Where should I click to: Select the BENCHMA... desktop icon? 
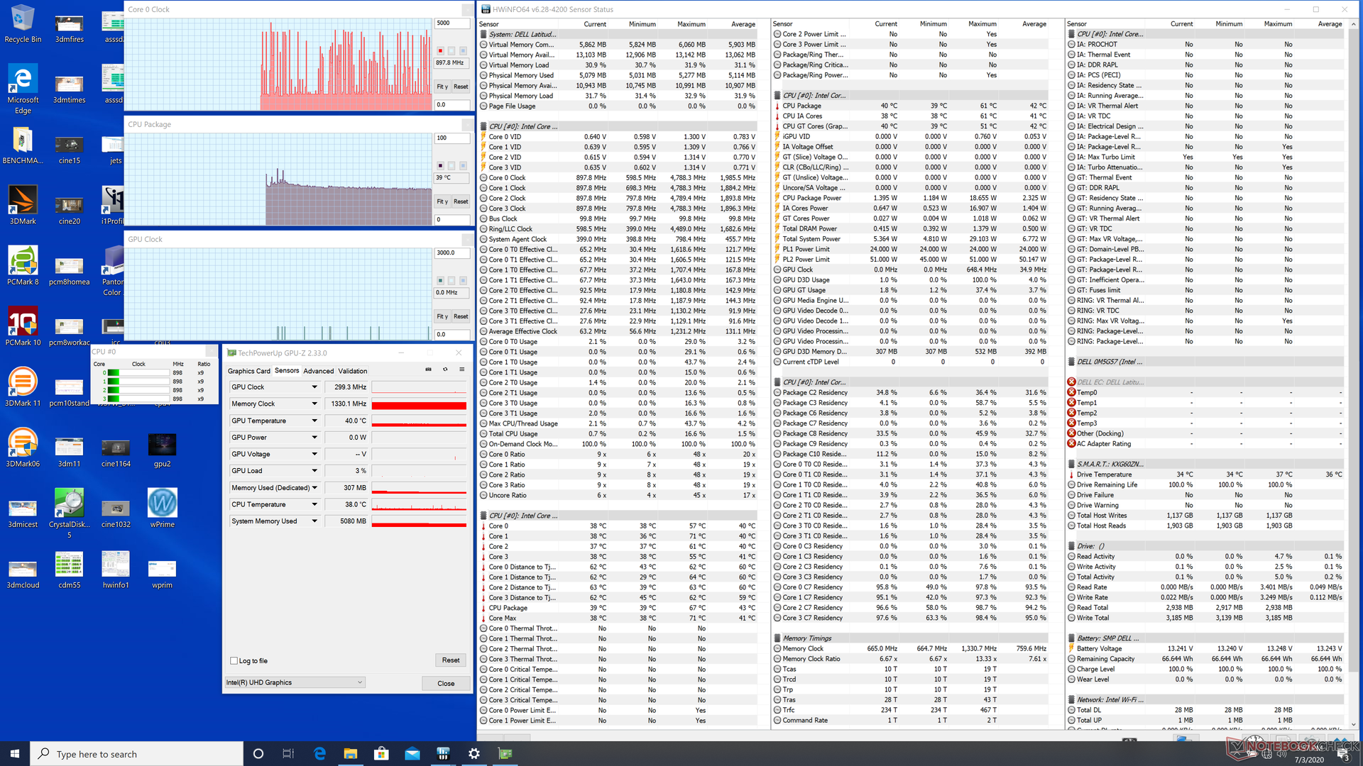[x=23, y=145]
